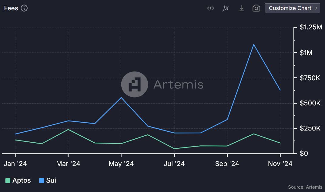The image size is (325, 192).
Task: Click the Artemis logo watermark icon
Action: pyautogui.click(x=135, y=84)
